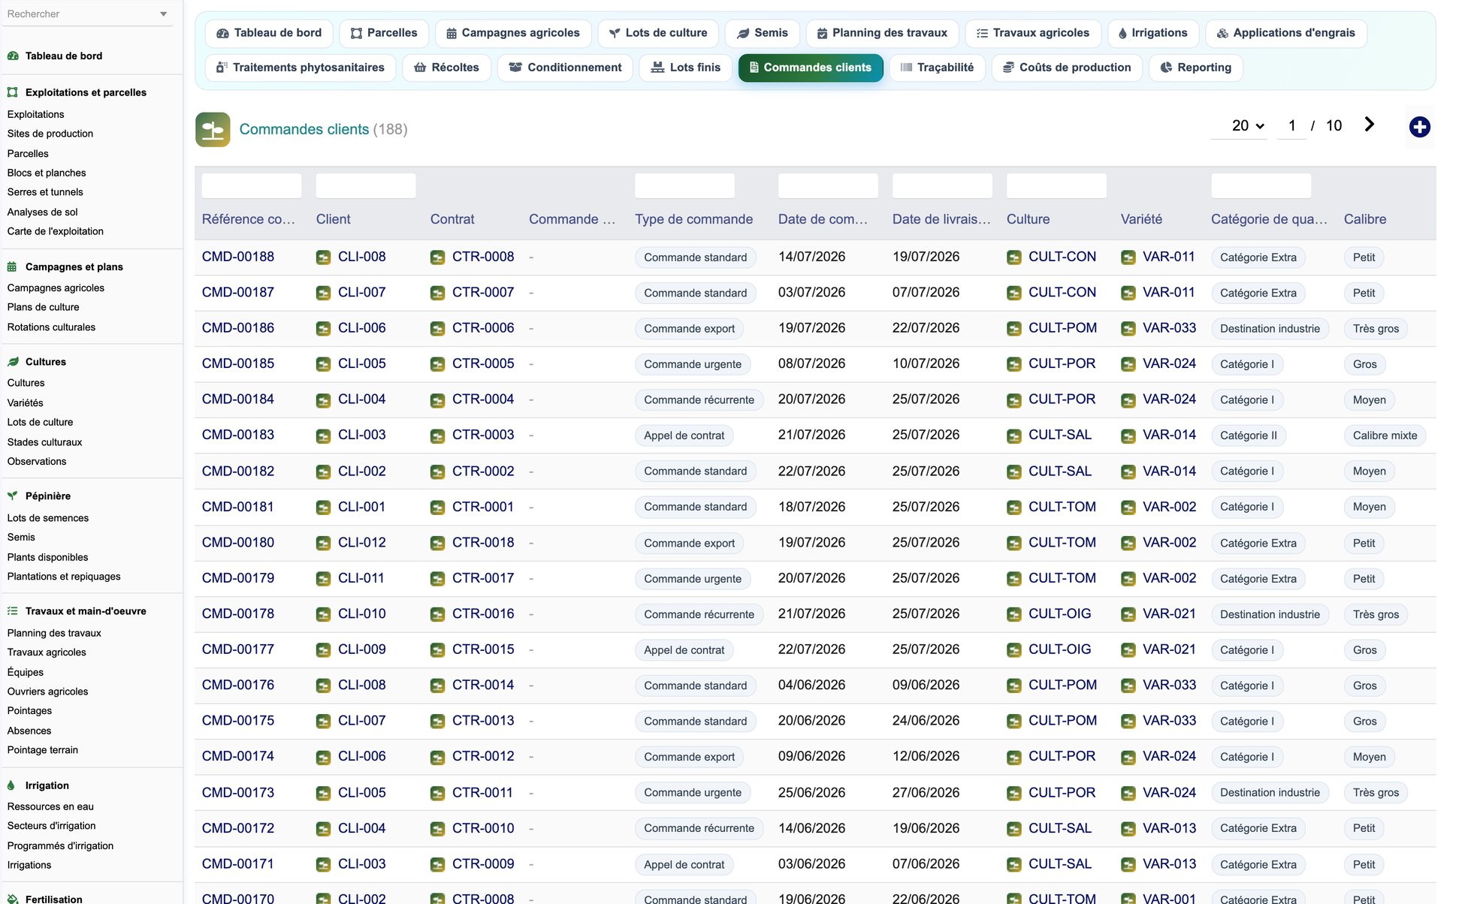This screenshot has width=1462, height=904.
Task: Click the Client column filter field
Action: (x=366, y=185)
